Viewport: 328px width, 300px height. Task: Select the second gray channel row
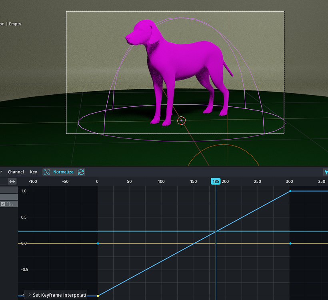[9, 197]
